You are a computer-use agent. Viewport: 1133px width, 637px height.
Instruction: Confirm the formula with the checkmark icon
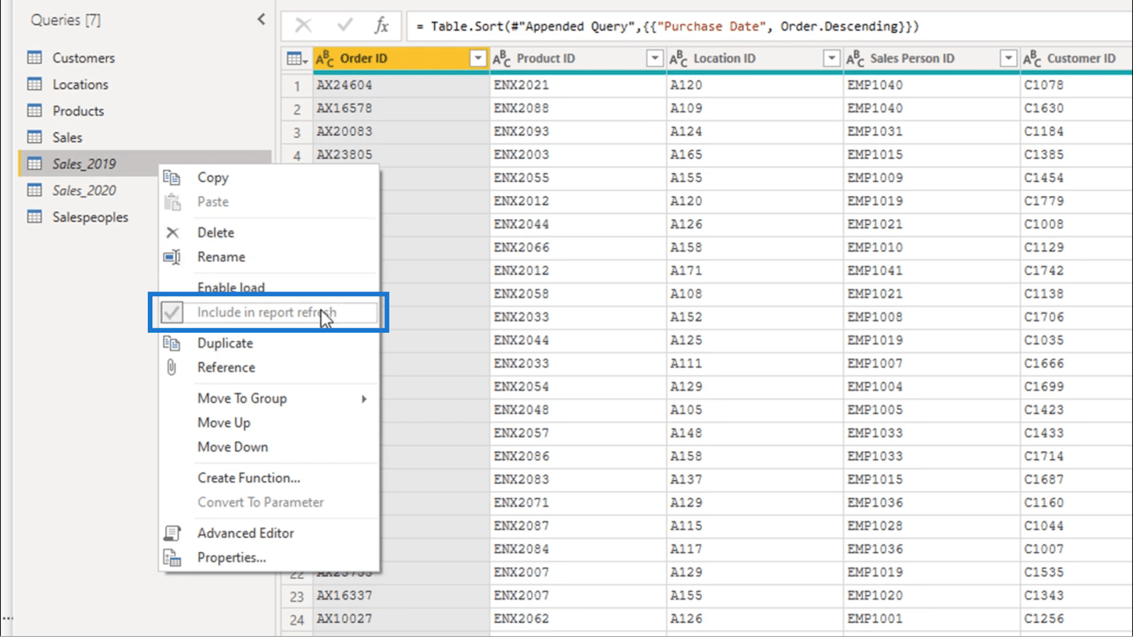[345, 26]
